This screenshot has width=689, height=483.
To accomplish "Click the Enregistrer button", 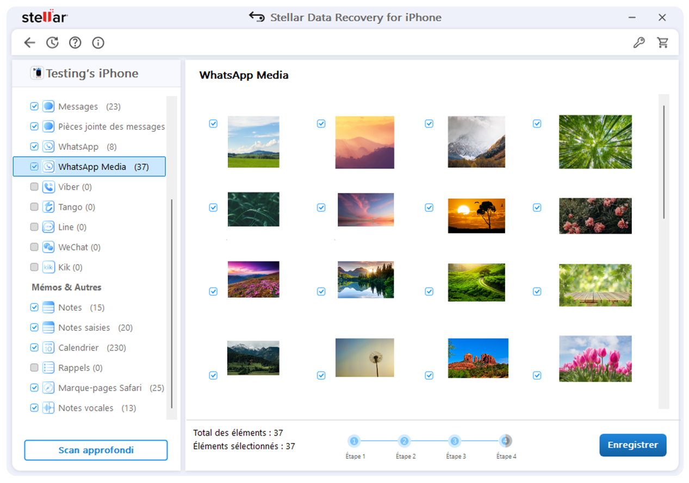I will click(x=632, y=445).
